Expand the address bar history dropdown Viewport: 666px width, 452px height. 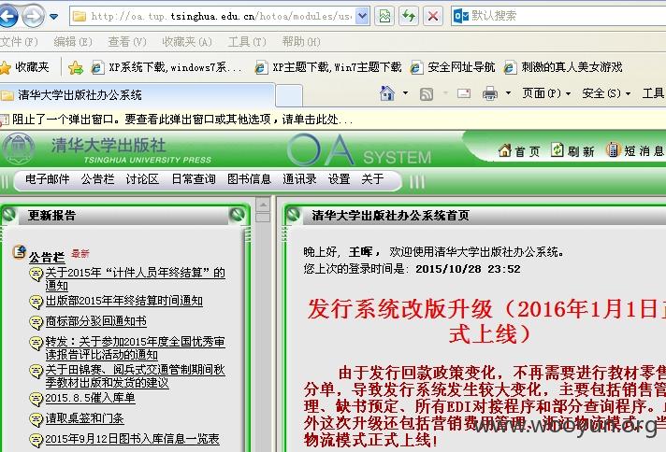[x=362, y=16]
